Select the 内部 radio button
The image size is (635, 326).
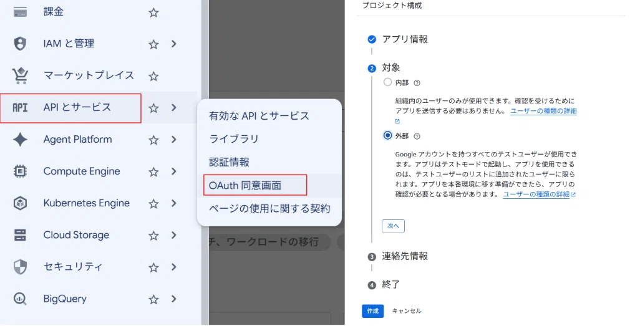tap(387, 82)
